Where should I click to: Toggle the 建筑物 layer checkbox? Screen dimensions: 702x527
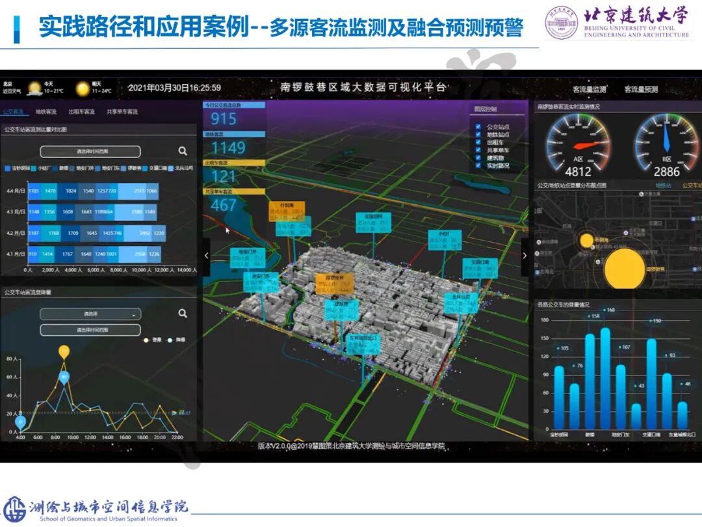(478, 157)
